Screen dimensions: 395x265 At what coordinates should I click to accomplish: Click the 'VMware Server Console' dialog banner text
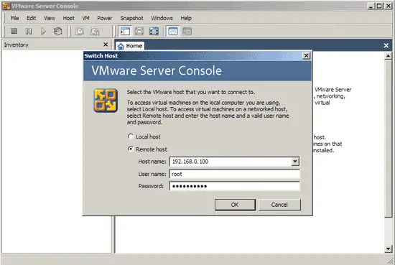coord(157,70)
